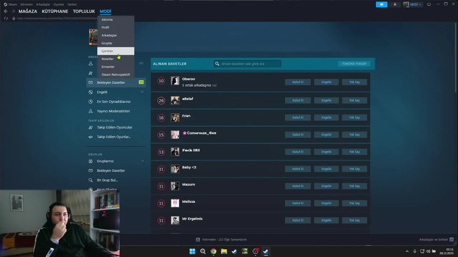Click the announcements megaphone icon
Image resolution: width=458 pixels, height=257 pixels.
click(381, 4)
